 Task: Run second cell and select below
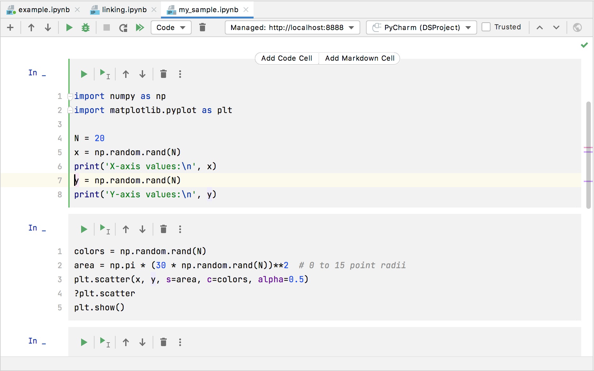click(105, 229)
